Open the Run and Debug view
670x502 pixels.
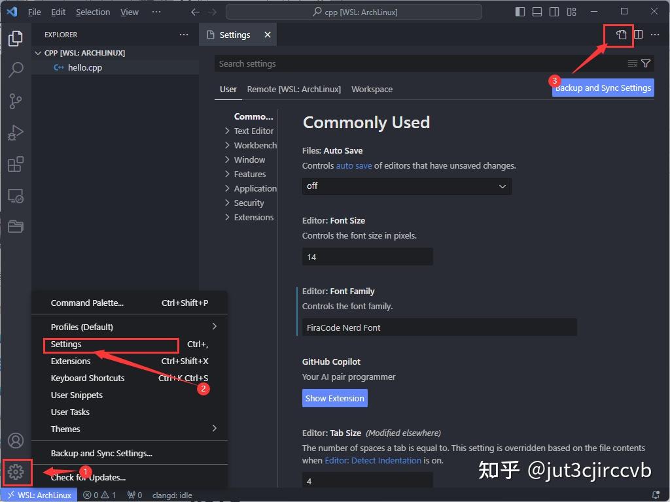(17, 132)
